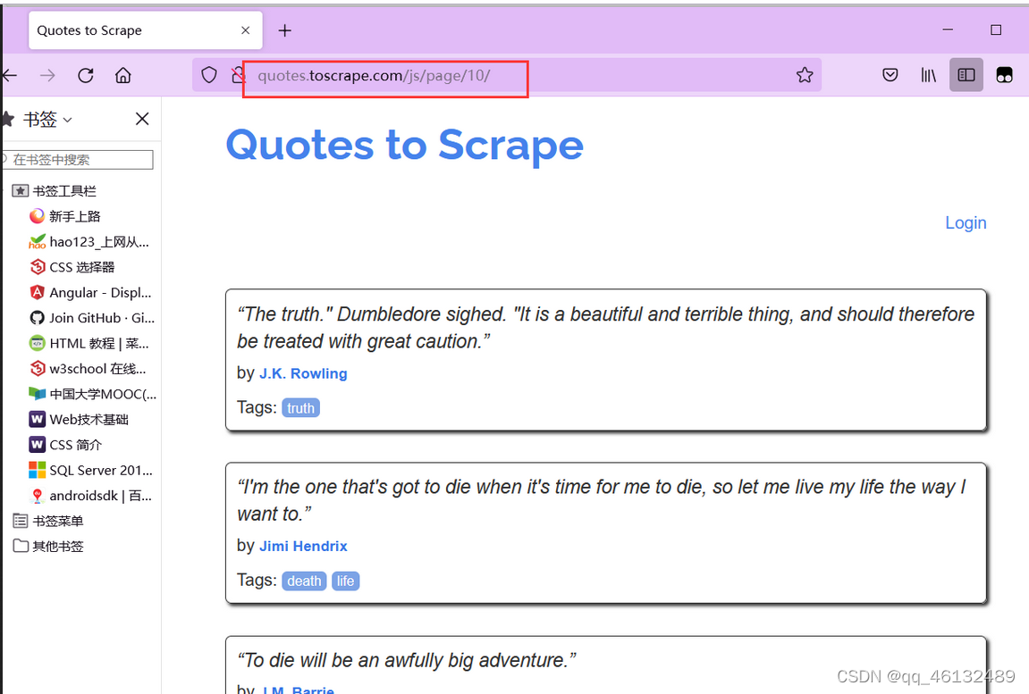The height and width of the screenshot is (694, 1029).
Task: Click the insecure connection lock icon
Action: click(x=238, y=75)
